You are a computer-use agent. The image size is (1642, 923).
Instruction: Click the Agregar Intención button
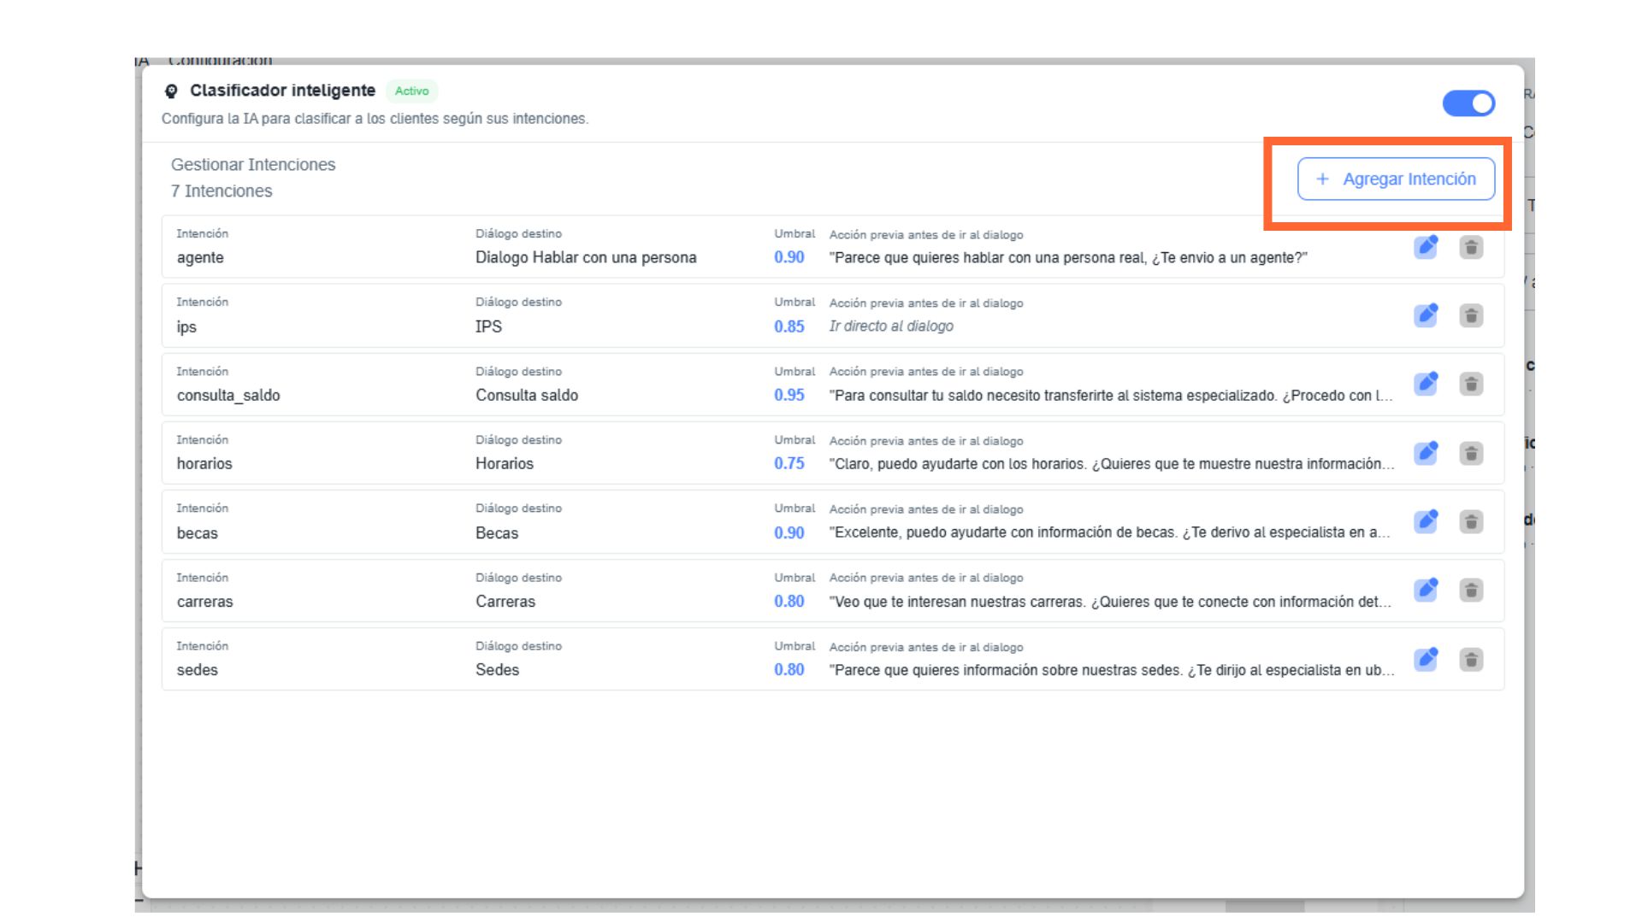click(x=1396, y=179)
